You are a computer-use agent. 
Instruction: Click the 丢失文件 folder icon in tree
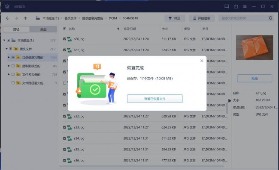pyautogui.click(x=16, y=49)
